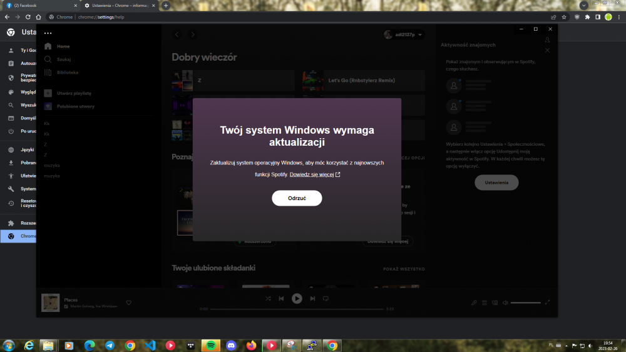Toggle shuffle in Spotify player

click(268, 299)
